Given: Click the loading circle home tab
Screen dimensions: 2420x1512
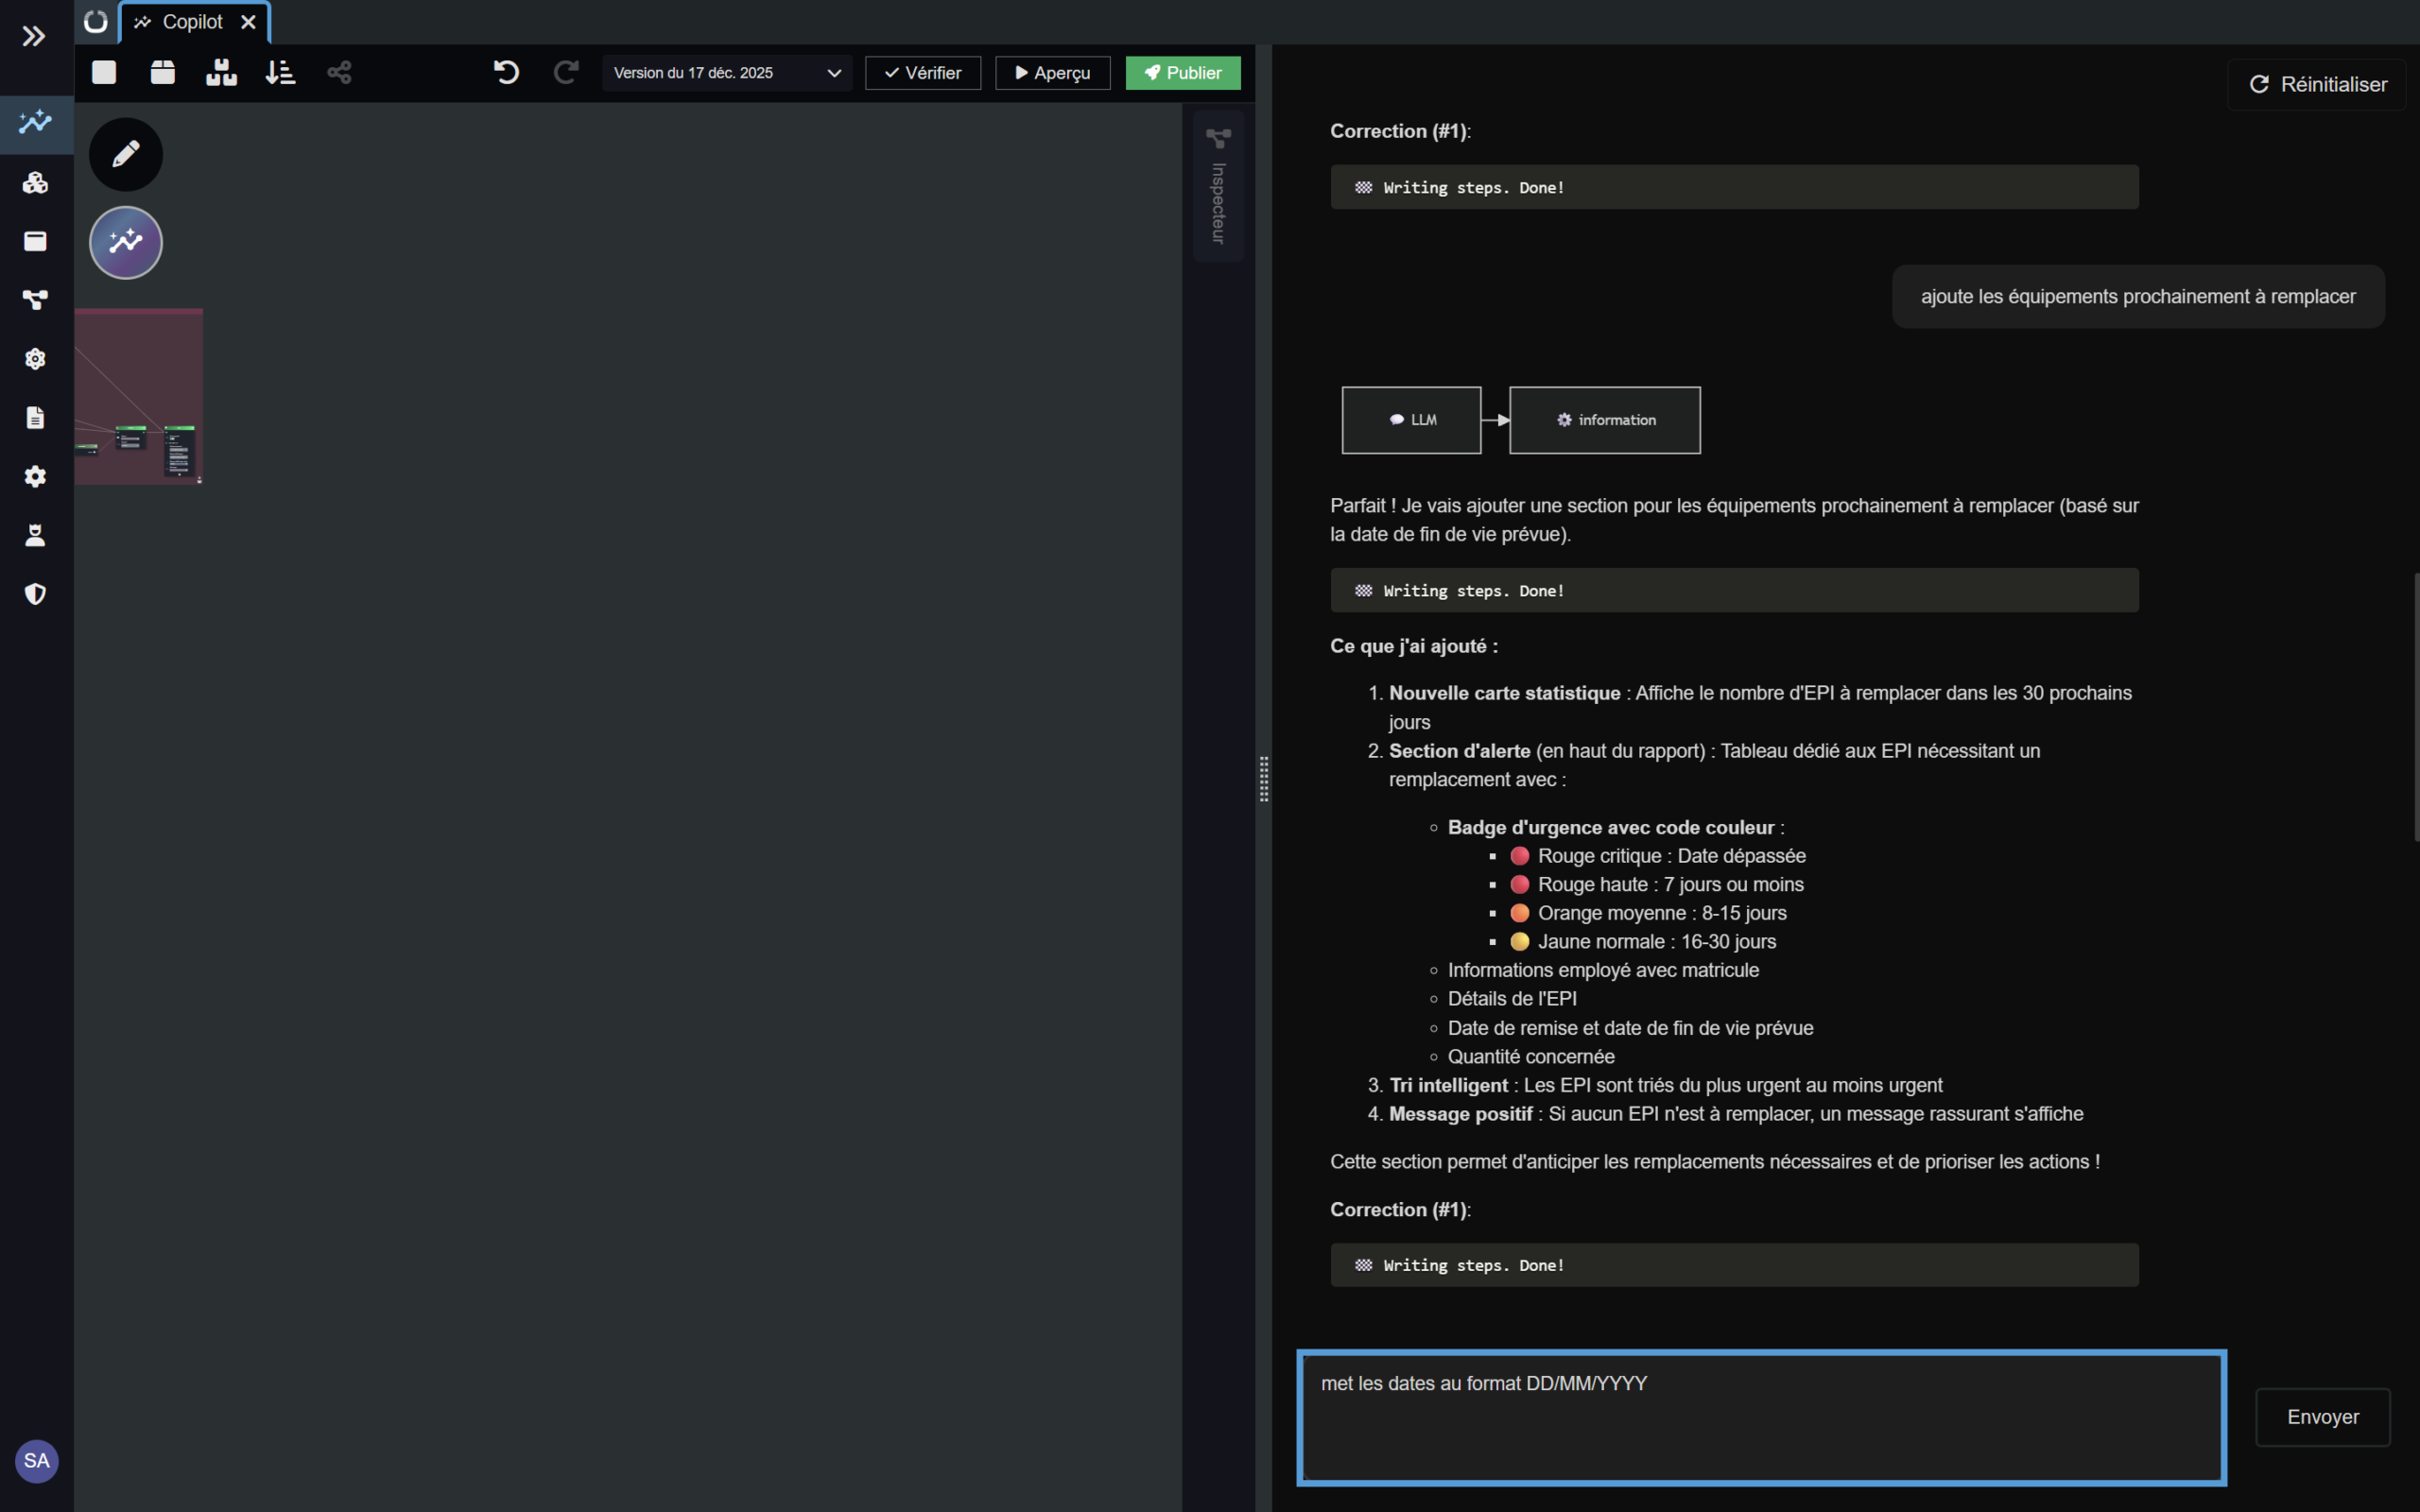Looking at the screenshot, I should 96,22.
